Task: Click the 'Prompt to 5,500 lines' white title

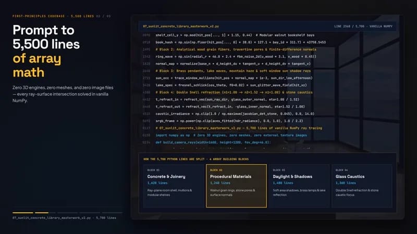Action: coord(46,37)
